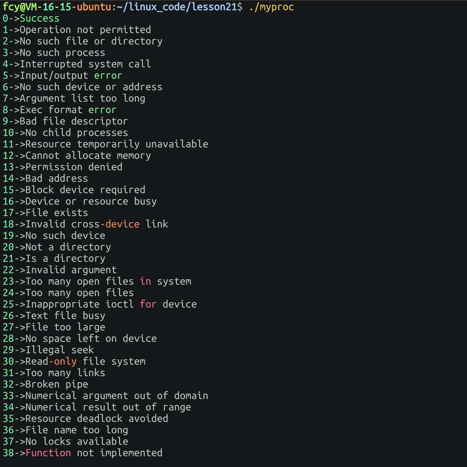
Task: Click the line '17->File exists'
Action: click(x=45, y=213)
